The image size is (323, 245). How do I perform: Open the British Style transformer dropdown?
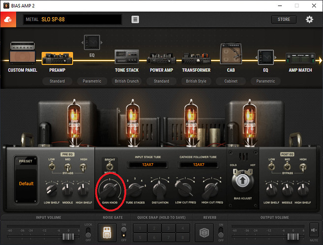[196, 81]
